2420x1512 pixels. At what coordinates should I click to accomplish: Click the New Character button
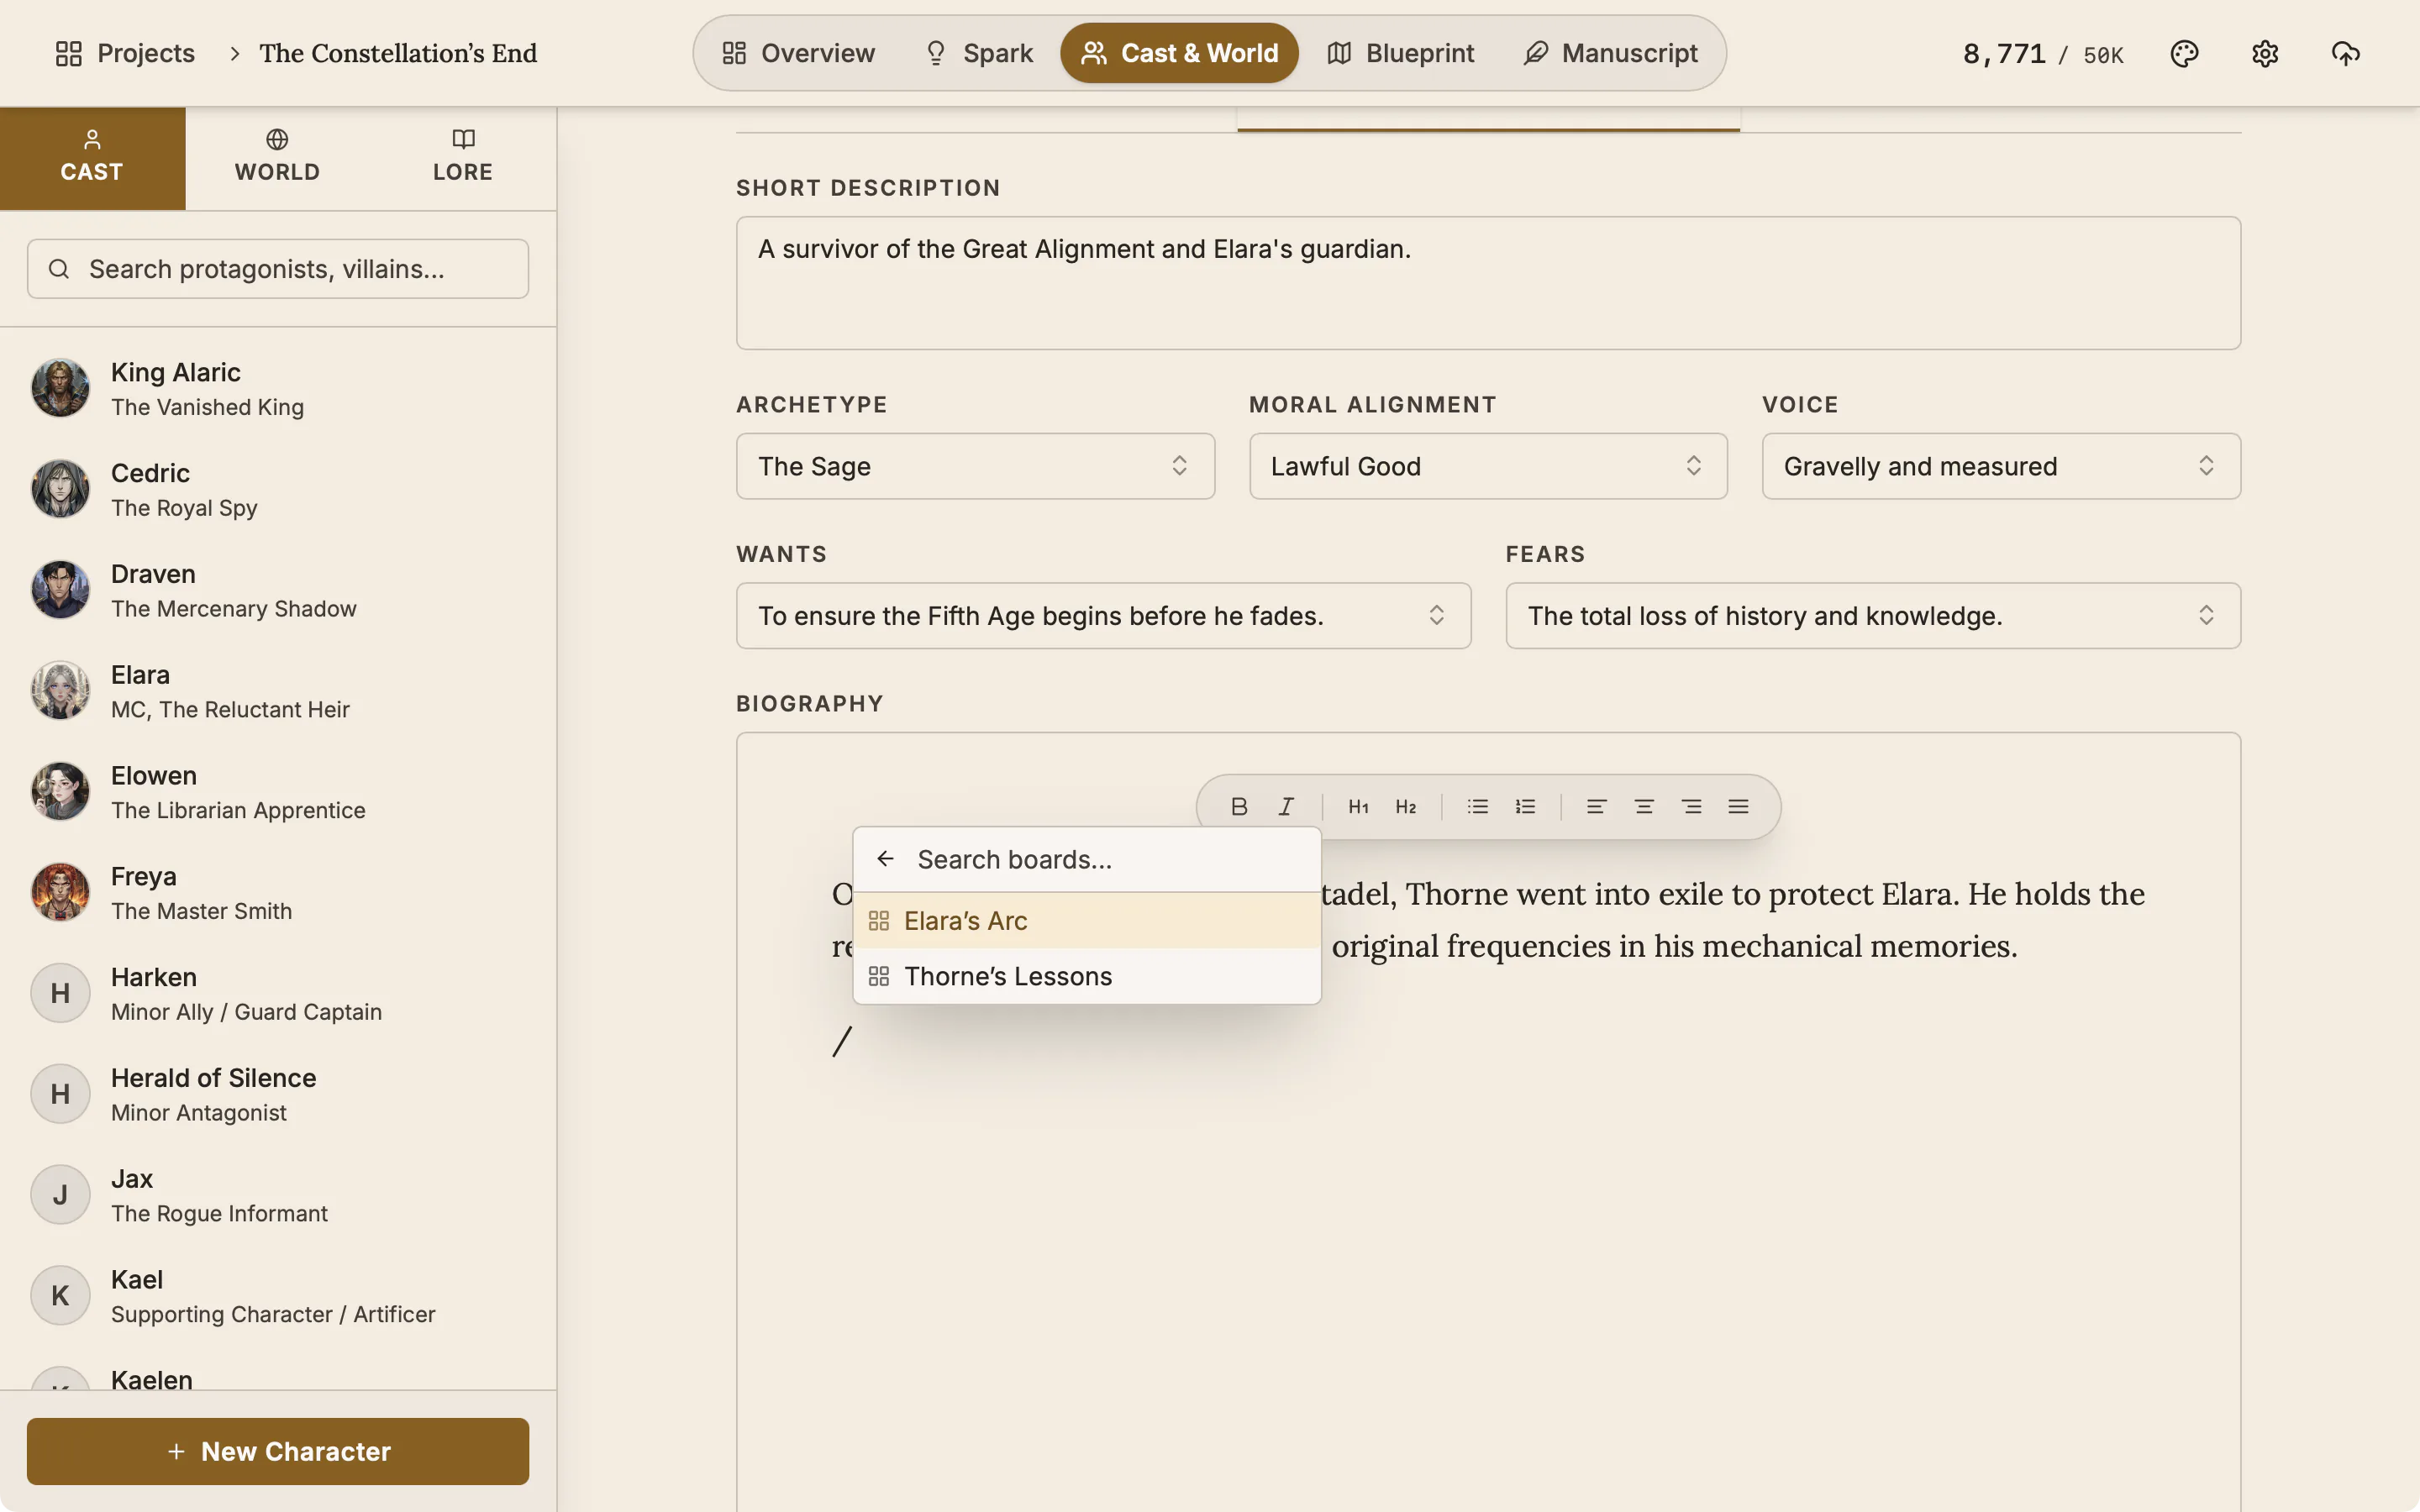click(278, 1451)
